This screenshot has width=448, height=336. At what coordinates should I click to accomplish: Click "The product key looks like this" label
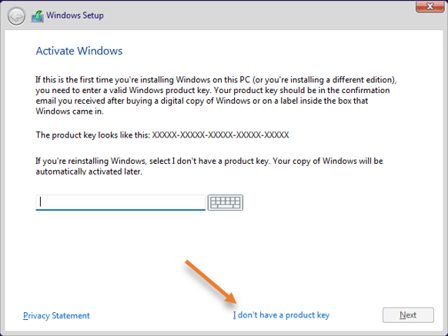pyautogui.click(x=93, y=135)
